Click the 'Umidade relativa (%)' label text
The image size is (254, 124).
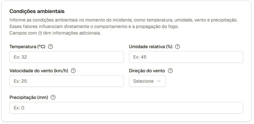(151, 47)
